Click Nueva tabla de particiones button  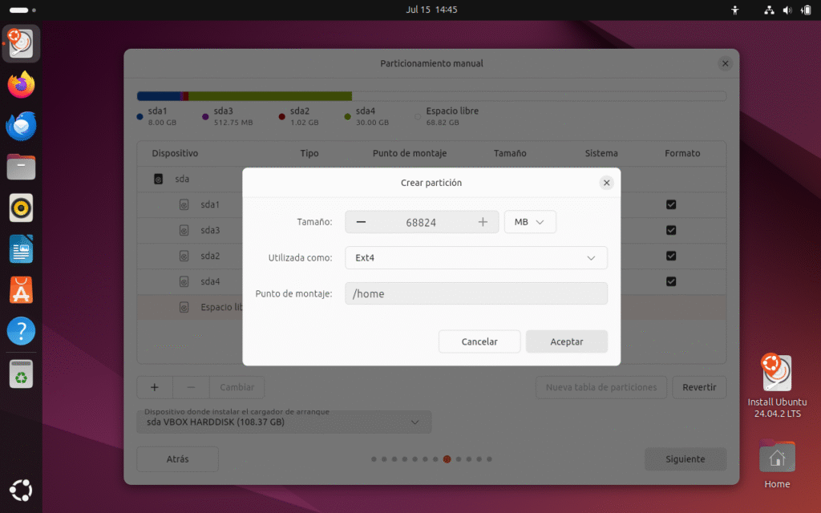[x=601, y=387]
